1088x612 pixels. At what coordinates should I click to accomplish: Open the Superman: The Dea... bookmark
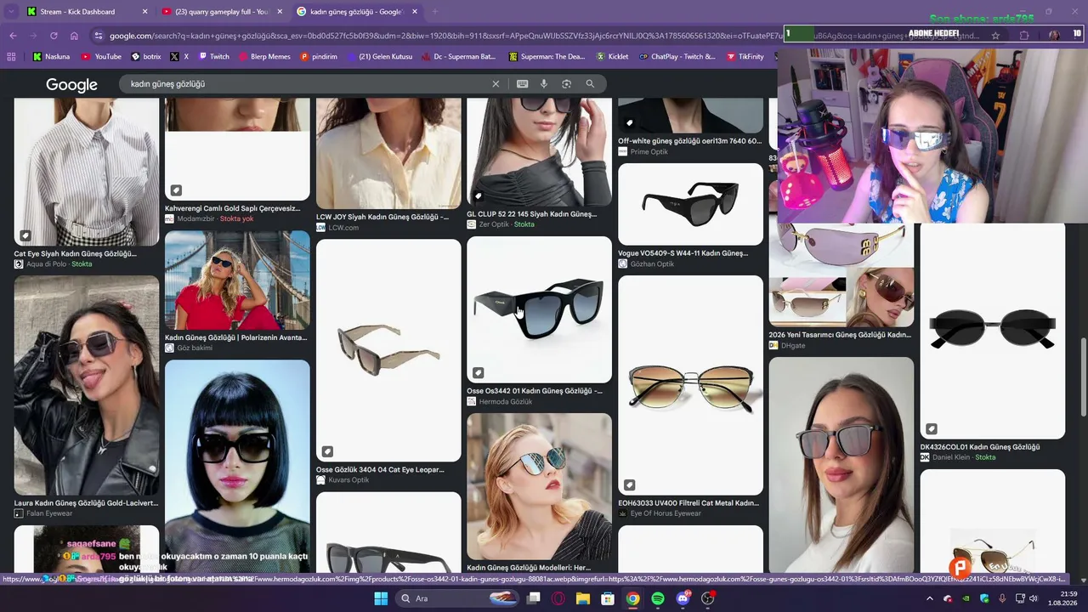pos(547,57)
